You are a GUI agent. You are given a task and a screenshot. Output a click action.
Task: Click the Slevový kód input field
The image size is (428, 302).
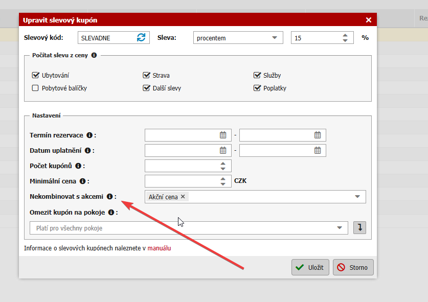pyautogui.click(x=106, y=38)
